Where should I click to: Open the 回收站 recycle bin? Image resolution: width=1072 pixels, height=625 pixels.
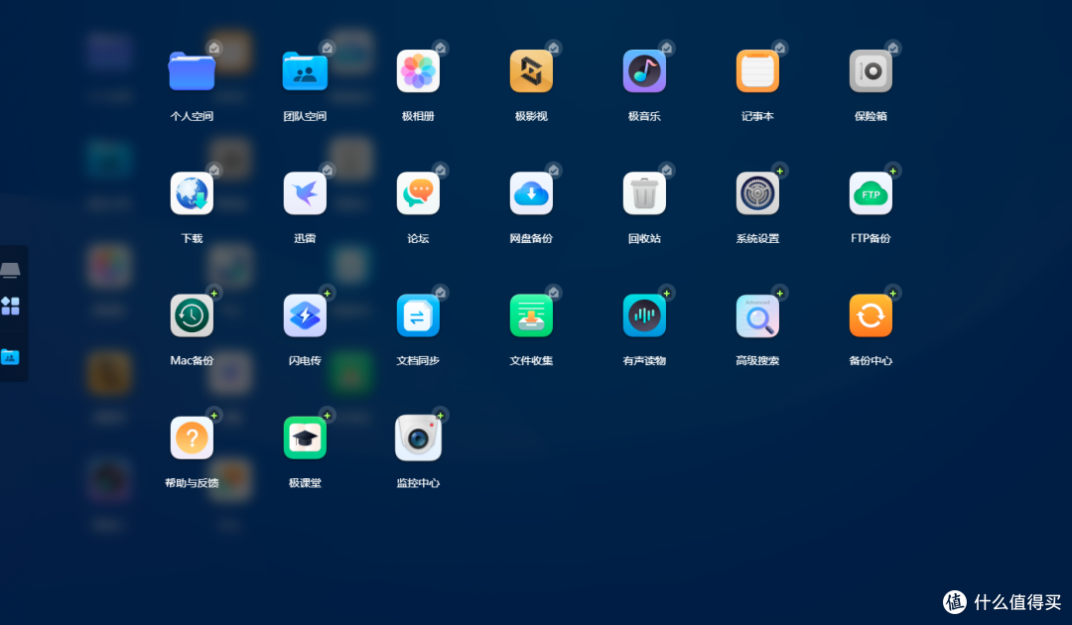[644, 193]
